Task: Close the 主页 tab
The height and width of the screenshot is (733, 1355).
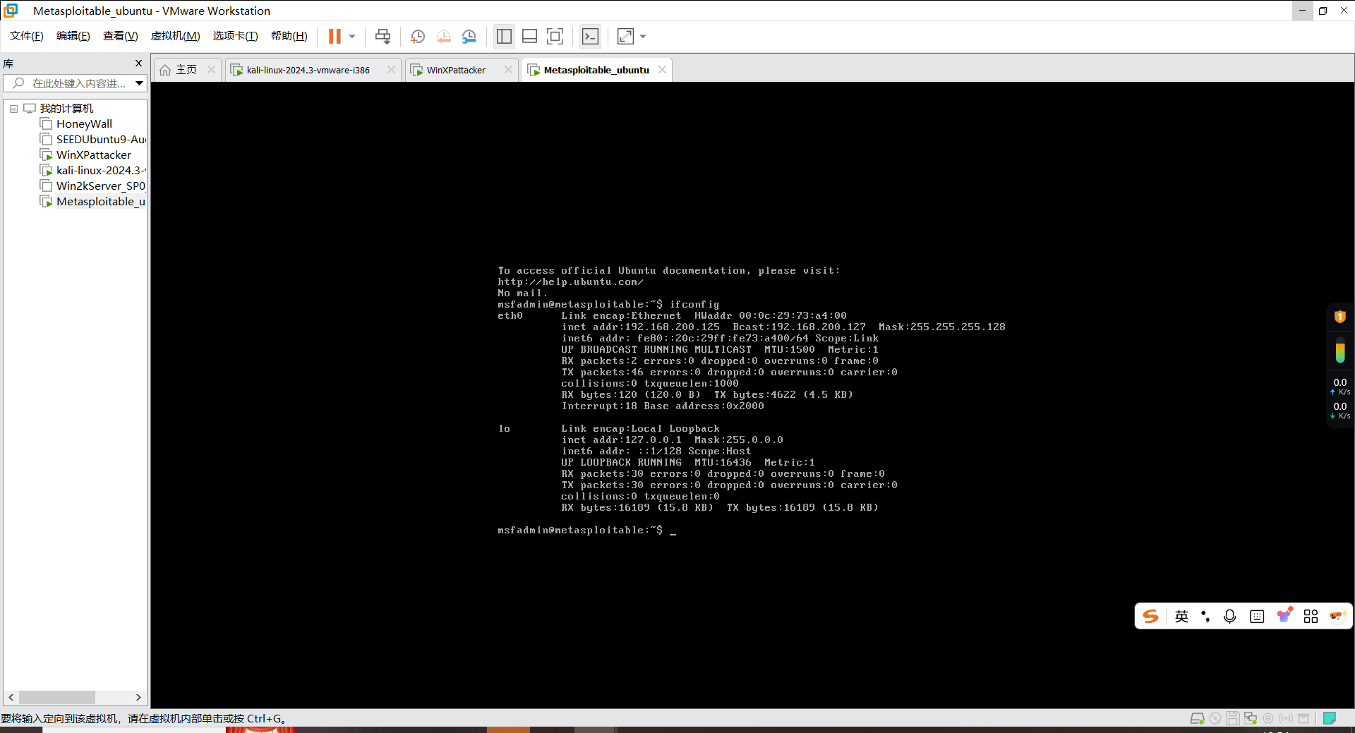Action: pos(211,70)
